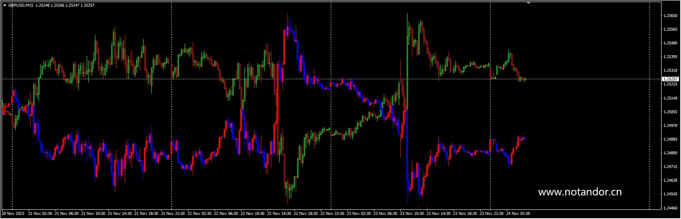Click the 1.24545 price scale label
The image size is (681, 219).
[671, 194]
